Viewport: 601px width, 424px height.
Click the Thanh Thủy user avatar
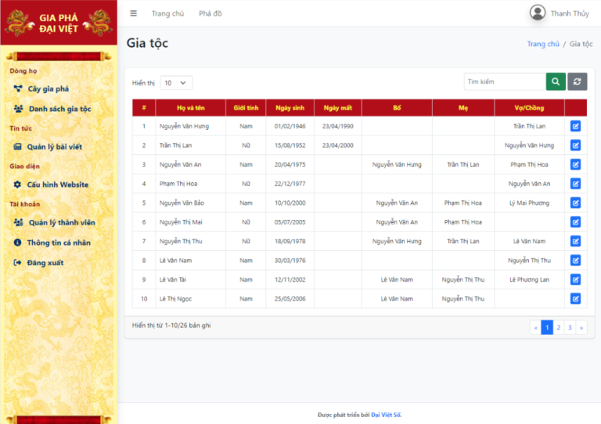click(538, 13)
